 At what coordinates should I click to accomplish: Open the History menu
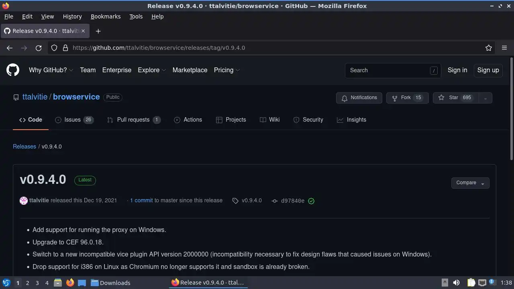pyautogui.click(x=72, y=16)
